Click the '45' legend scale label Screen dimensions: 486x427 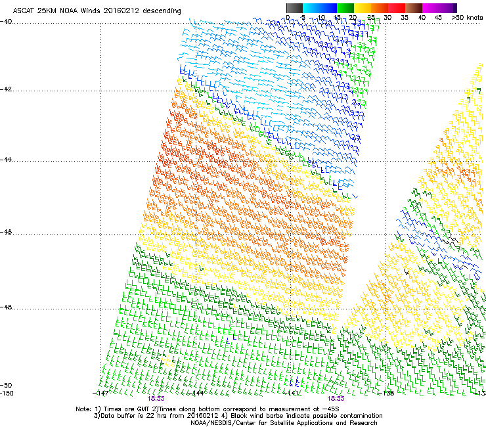pyautogui.click(x=438, y=17)
